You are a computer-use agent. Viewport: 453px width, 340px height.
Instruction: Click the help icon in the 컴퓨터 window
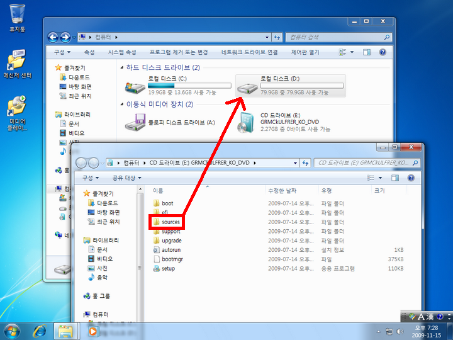tap(383, 52)
